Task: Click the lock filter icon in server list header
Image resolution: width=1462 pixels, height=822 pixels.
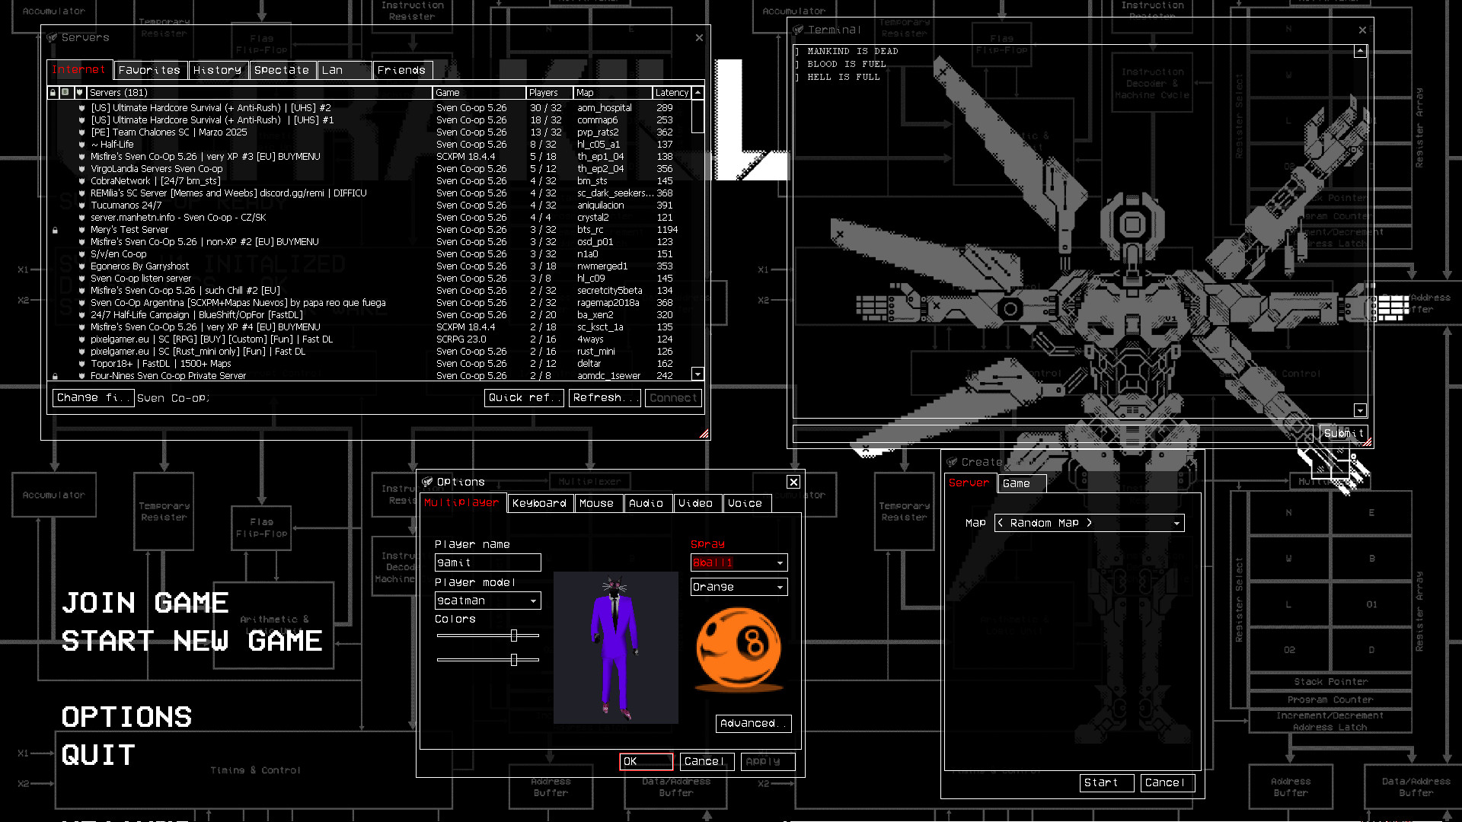Action: pyautogui.click(x=53, y=92)
